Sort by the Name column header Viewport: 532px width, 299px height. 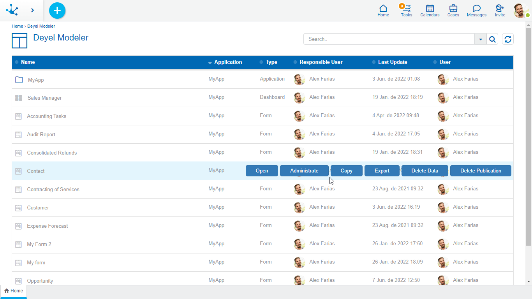point(28,62)
